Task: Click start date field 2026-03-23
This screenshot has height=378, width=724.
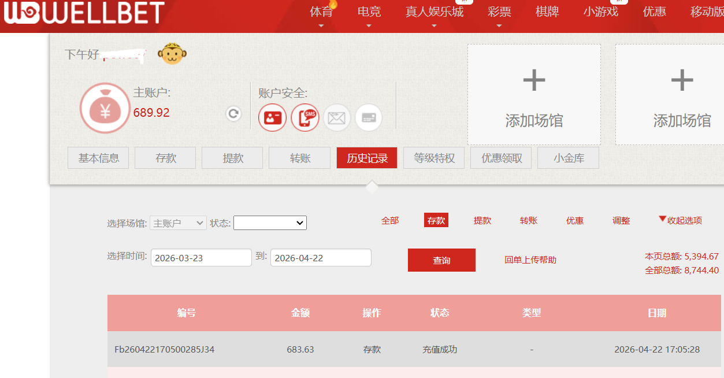Action: [201, 258]
